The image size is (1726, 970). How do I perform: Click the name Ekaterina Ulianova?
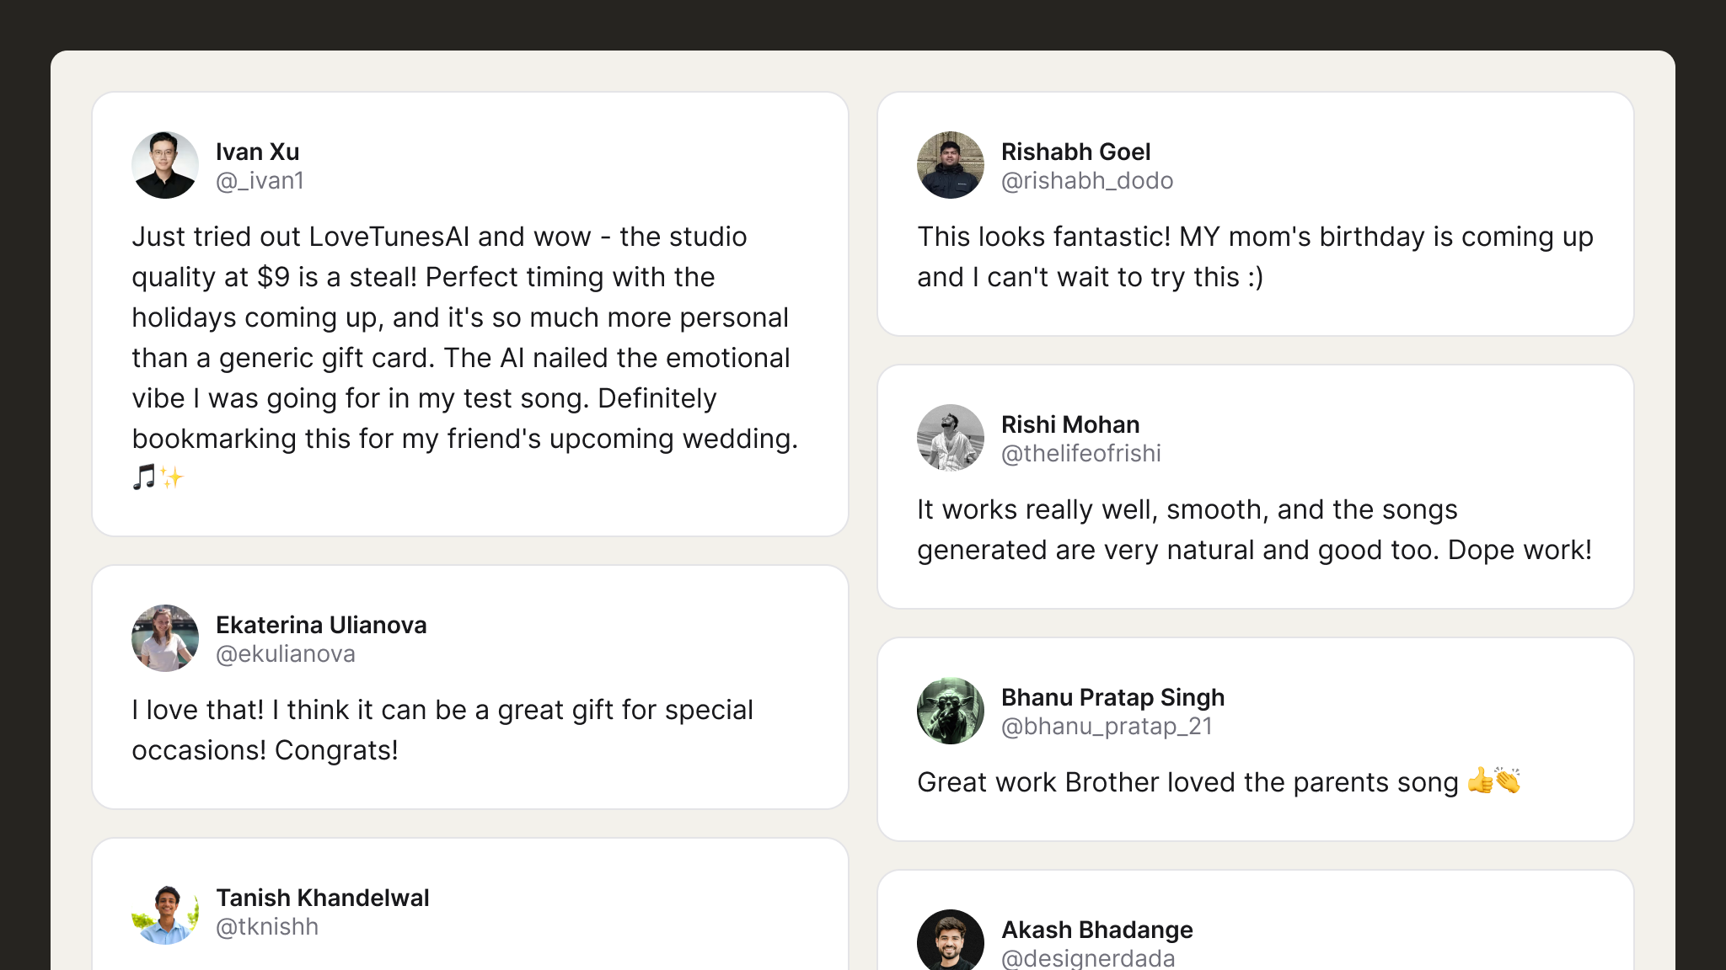[321, 625]
